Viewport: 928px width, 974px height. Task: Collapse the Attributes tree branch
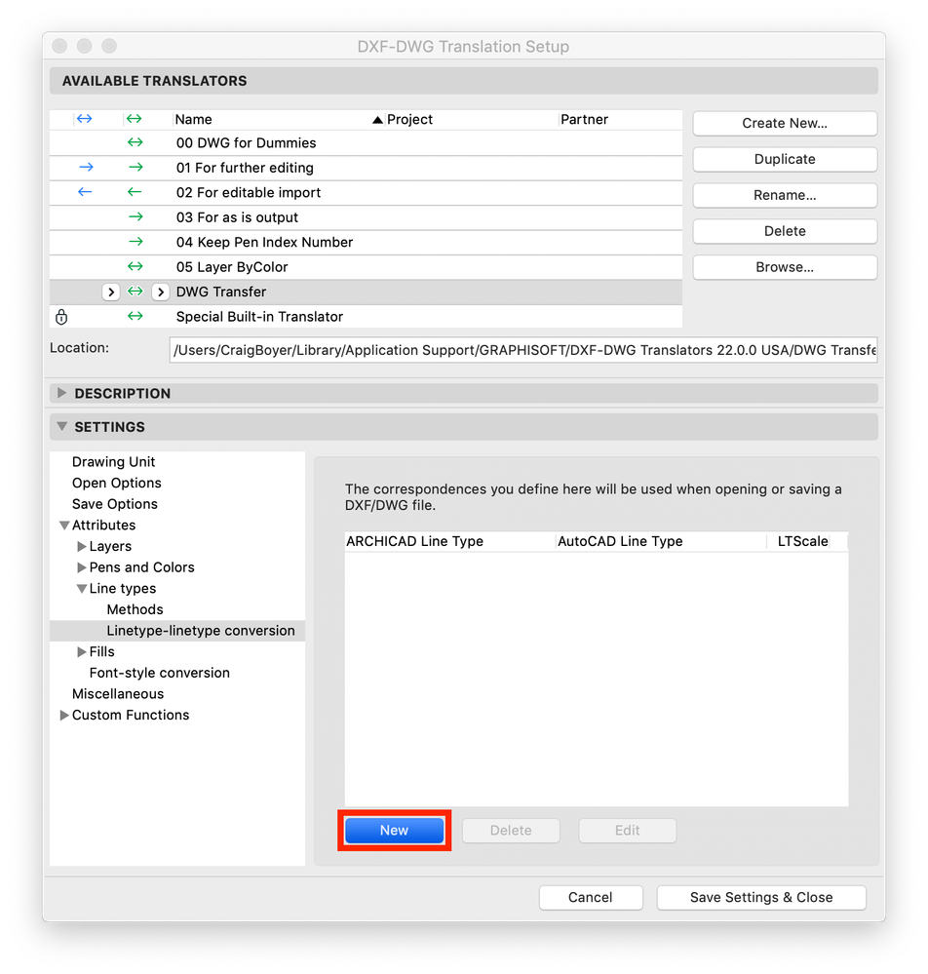tap(64, 525)
